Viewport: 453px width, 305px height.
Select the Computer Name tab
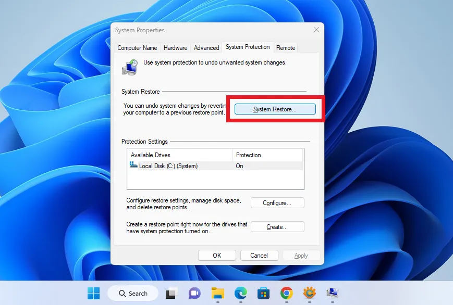137,47
